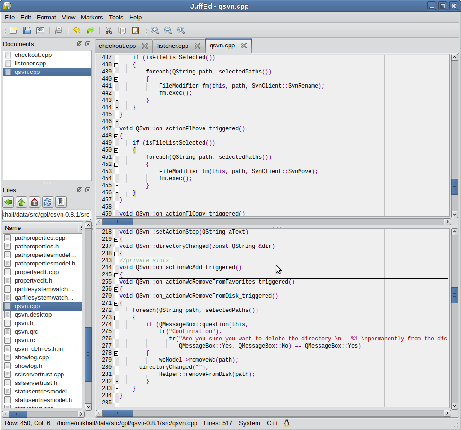This screenshot has height=430, width=461.
Task: Click upper editor horizontal scrollbar handle
Action: click(117, 221)
